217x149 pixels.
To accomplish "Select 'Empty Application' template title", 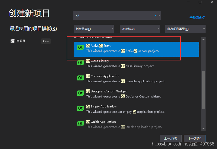I will pyautogui.click(x=104, y=107).
